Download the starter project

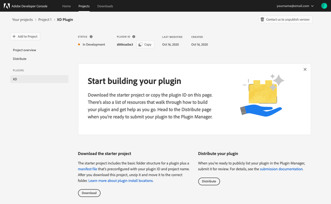(89, 193)
